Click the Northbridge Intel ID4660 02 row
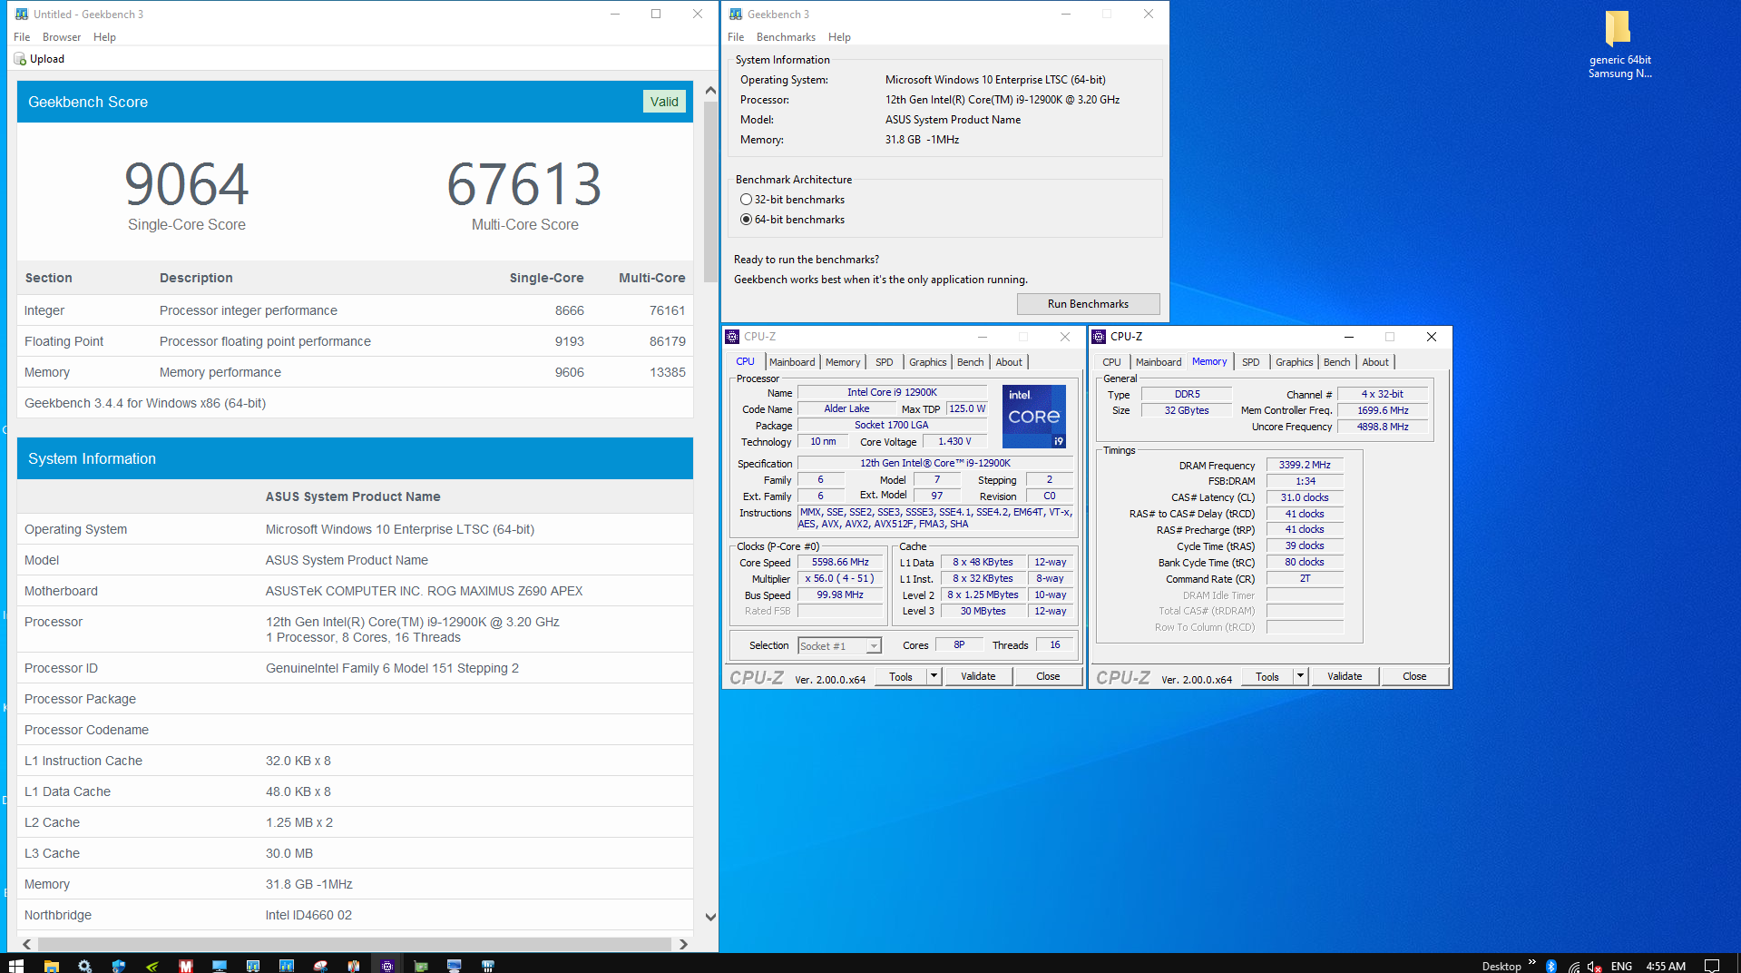This screenshot has height=973, width=1741. pyautogui.click(x=355, y=915)
